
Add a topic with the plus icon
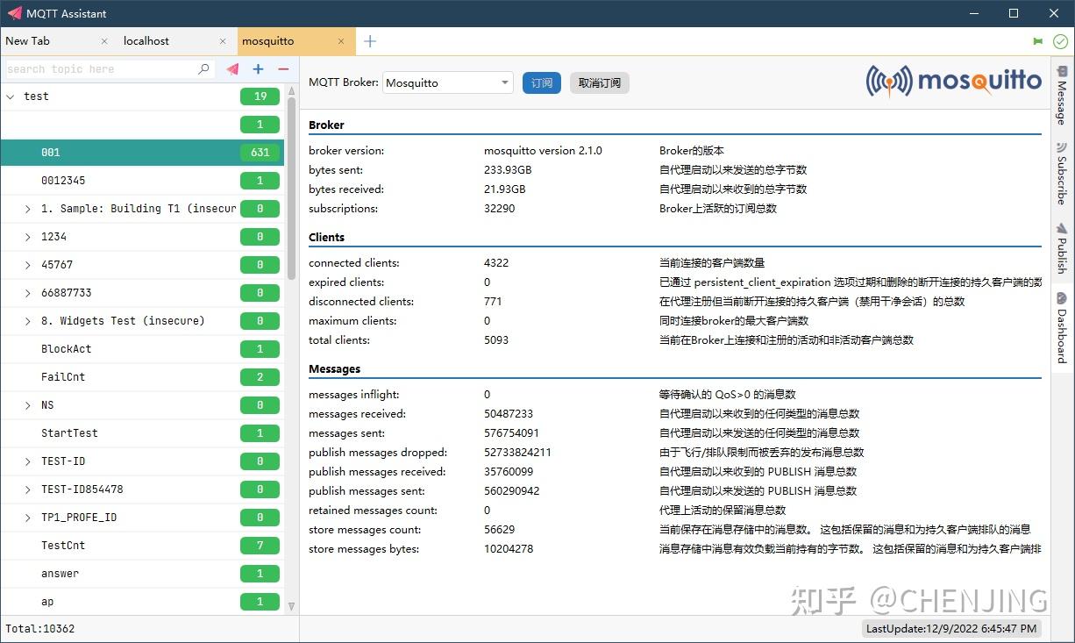tap(256, 68)
